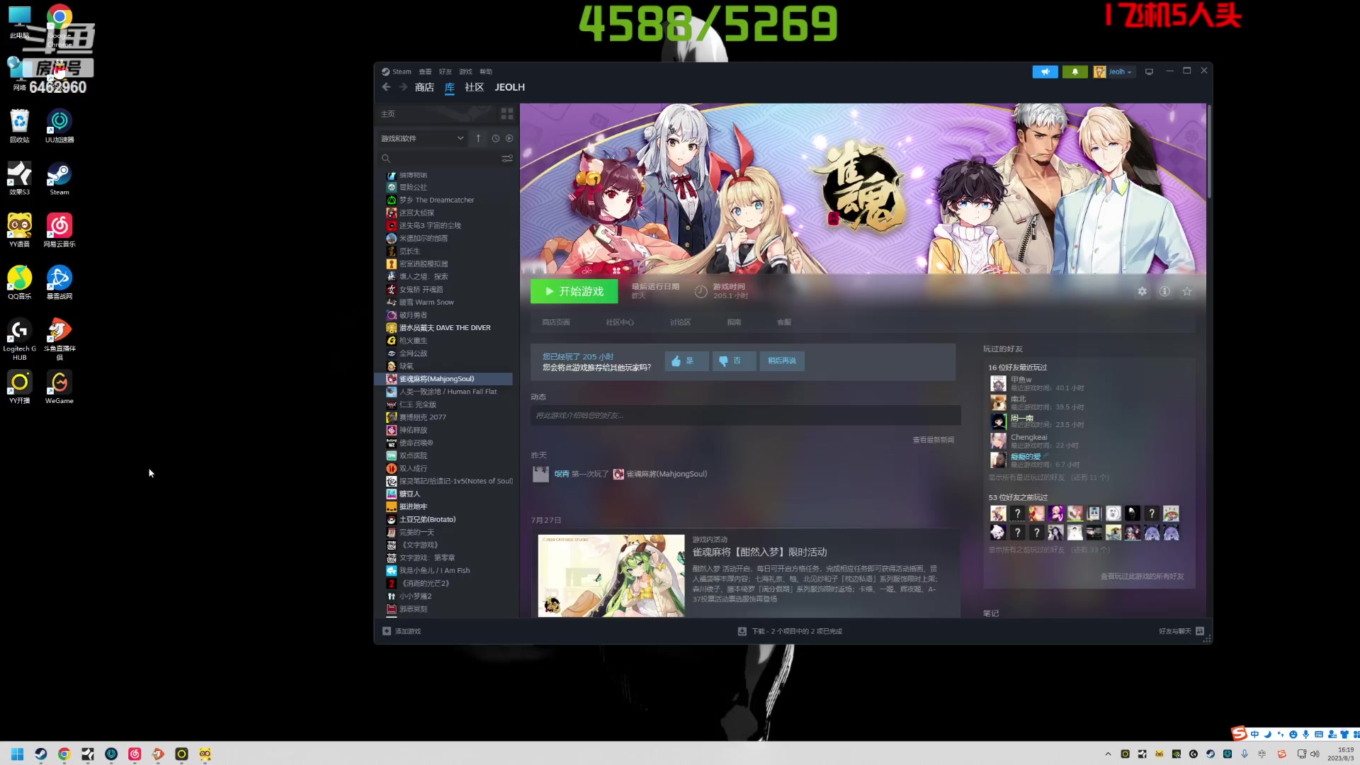Toggle ready-to-play filter icon

(509, 138)
